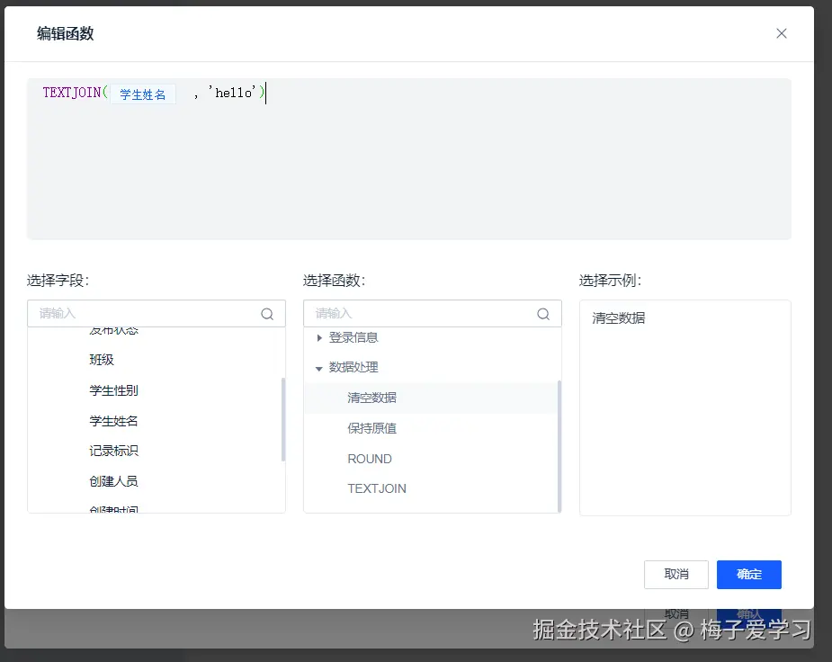Close the 编辑函数 dialog with the X
This screenshot has height=662, width=832.
point(781,33)
